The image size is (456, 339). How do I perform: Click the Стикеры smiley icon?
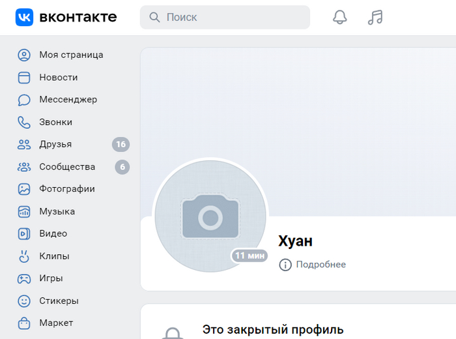point(24,301)
